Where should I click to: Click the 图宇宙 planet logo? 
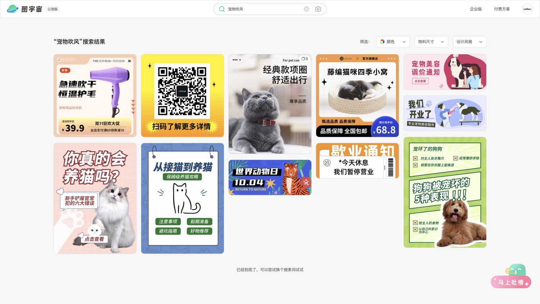click(13, 9)
